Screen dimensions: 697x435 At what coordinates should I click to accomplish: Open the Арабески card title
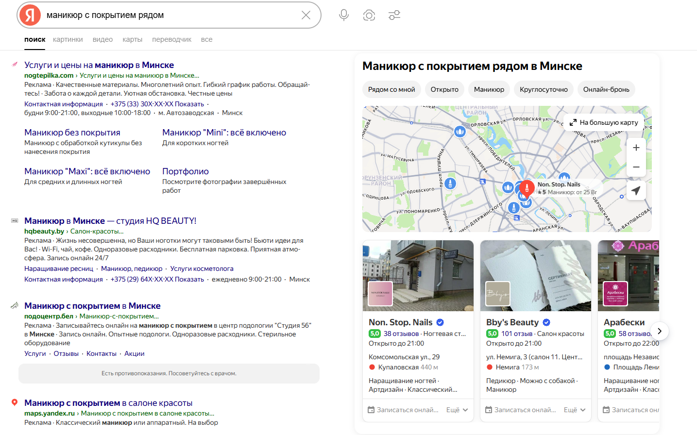[x=624, y=322]
